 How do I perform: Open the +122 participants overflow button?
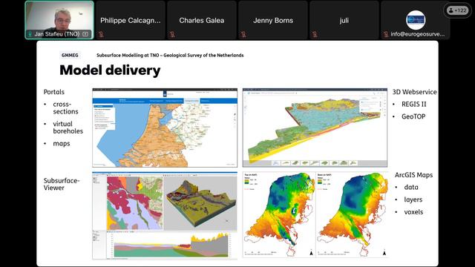pyautogui.click(x=457, y=10)
